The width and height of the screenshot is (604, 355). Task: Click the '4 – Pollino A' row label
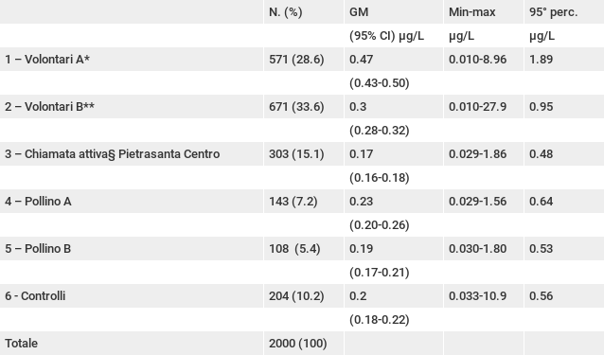click(x=38, y=202)
